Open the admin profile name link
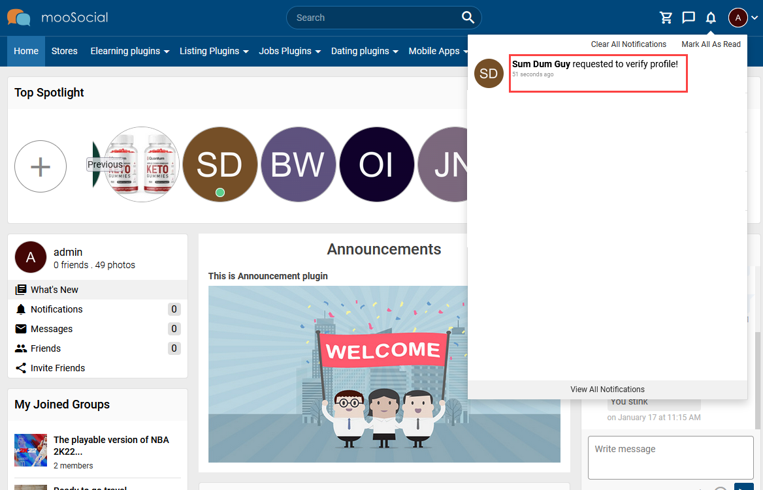The height and width of the screenshot is (490, 763). tap(68, 252)
